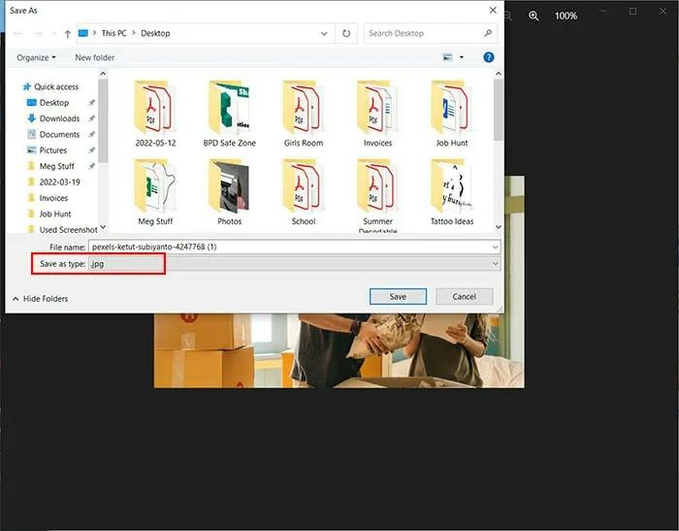Select Pictures in Quick access
This screenshot has width=679, height=531.
tap(52, 150)
